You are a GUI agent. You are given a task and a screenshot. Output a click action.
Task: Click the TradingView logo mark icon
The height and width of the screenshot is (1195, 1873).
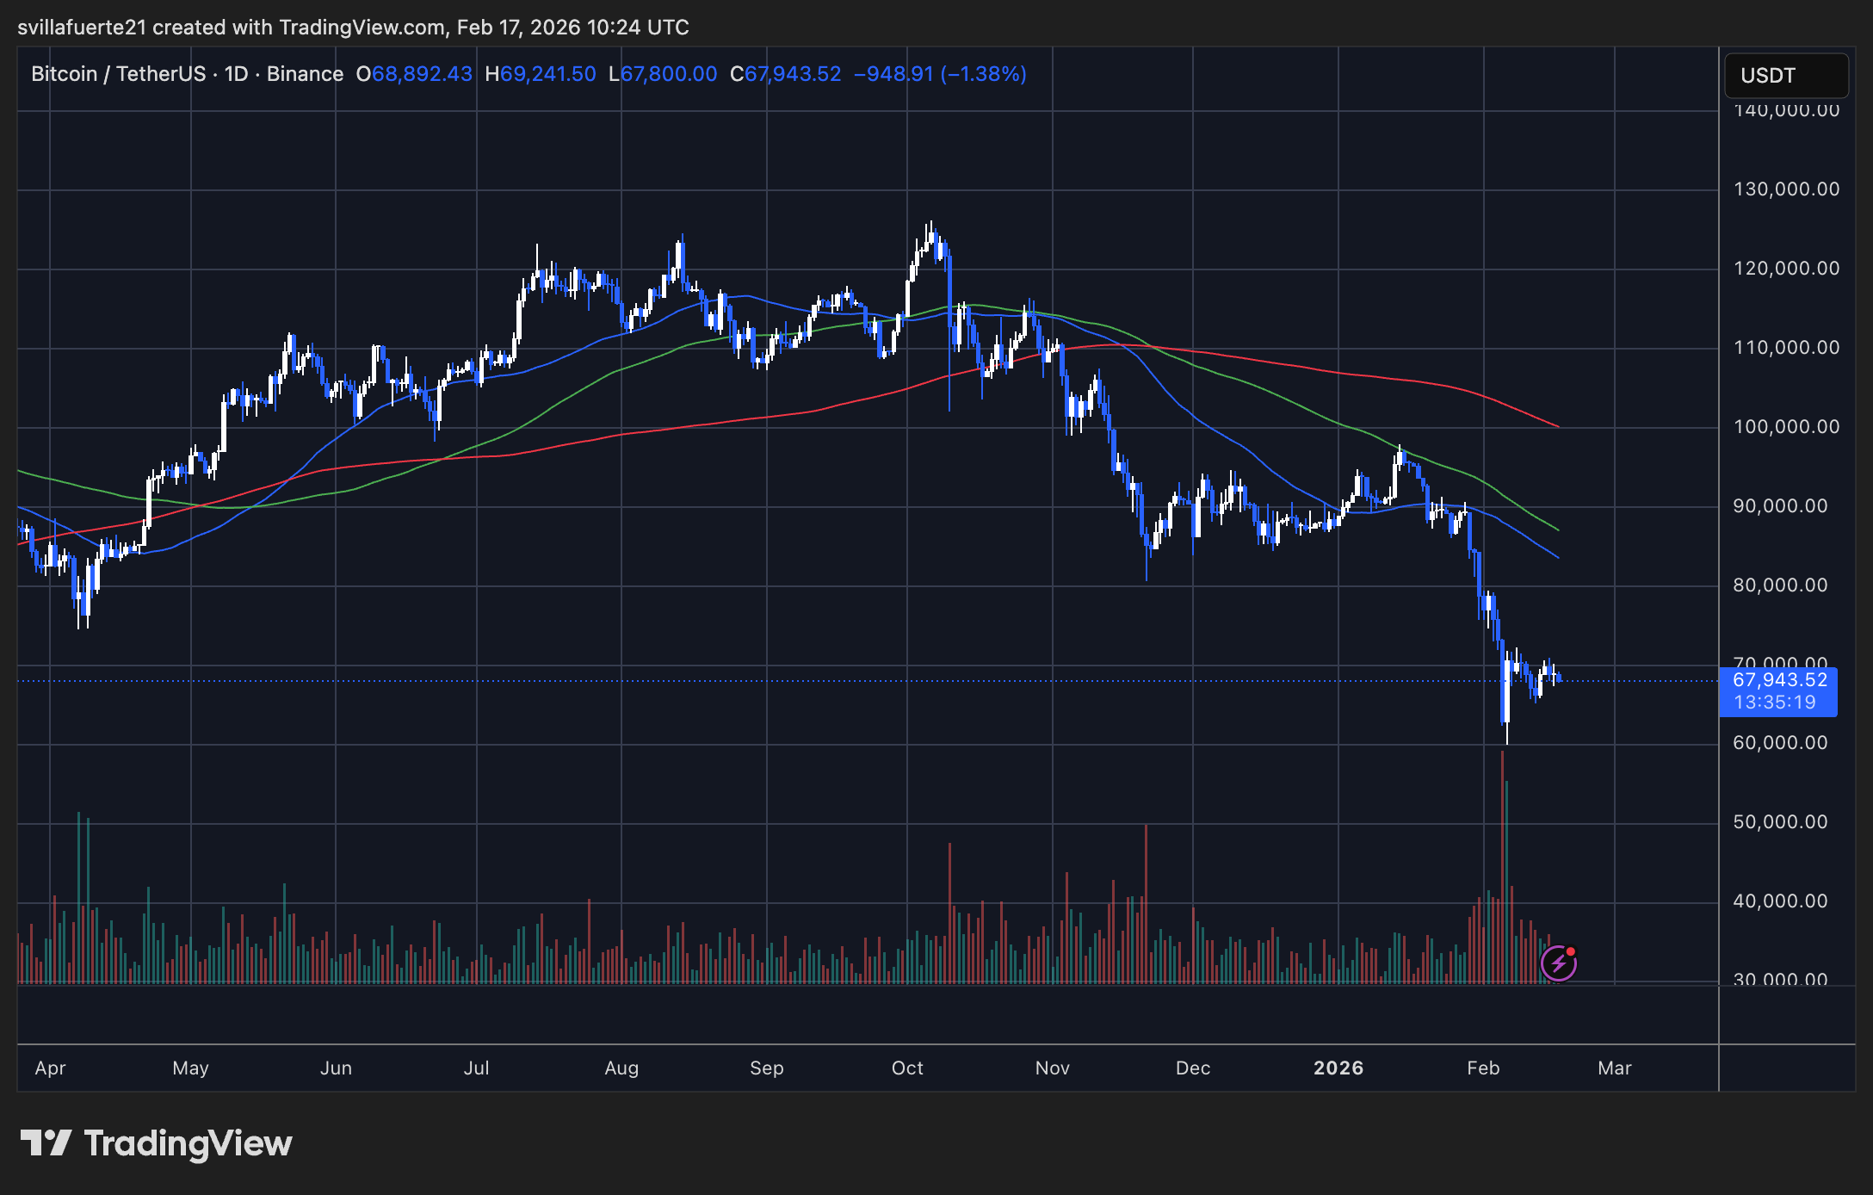coord(46,1143)
